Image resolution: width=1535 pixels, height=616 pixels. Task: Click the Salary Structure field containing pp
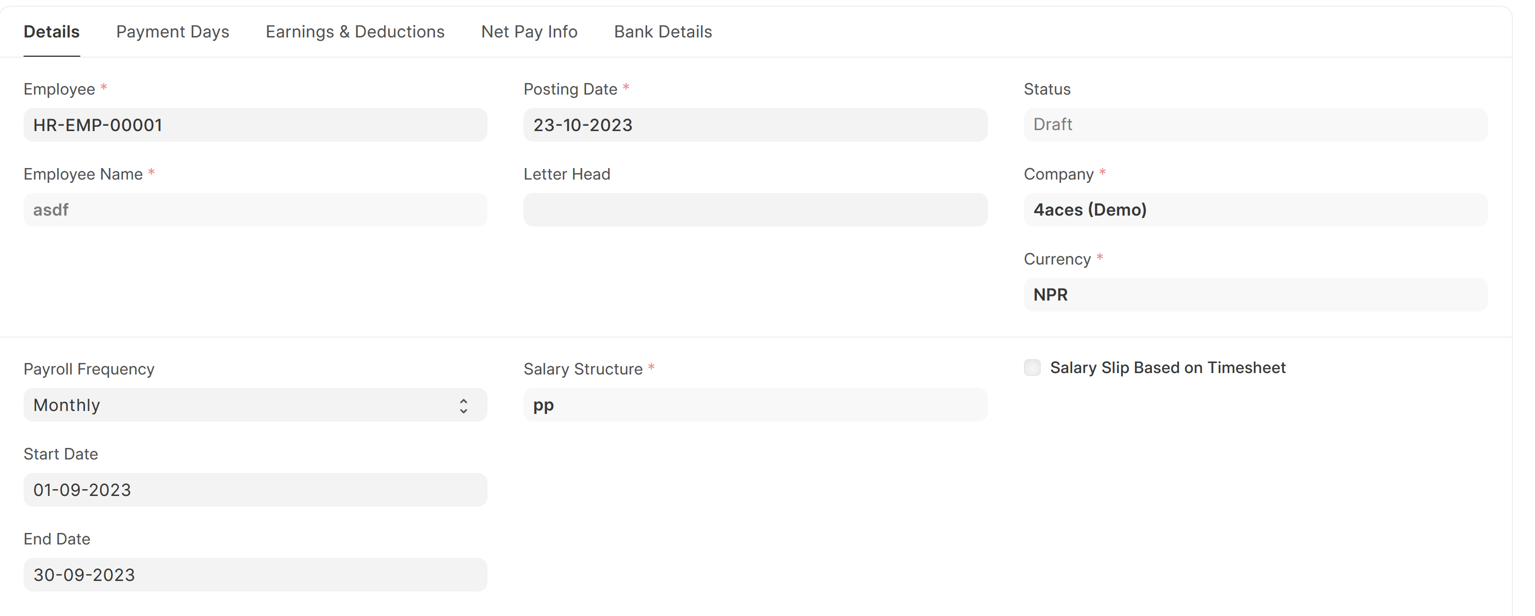point(755,405)
